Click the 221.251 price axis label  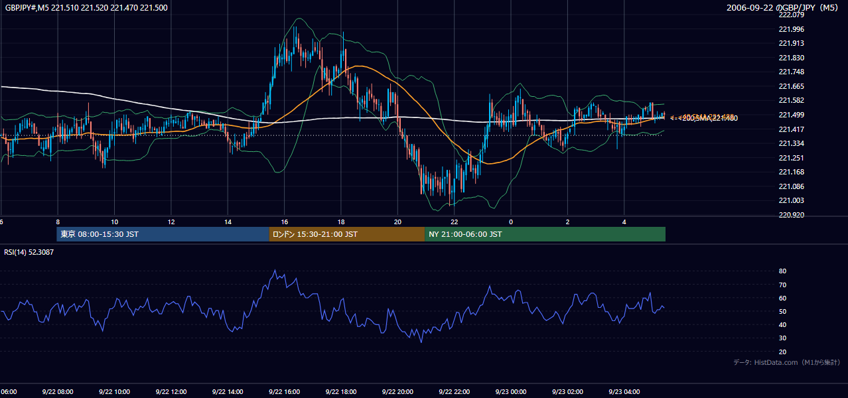[791, 158]
